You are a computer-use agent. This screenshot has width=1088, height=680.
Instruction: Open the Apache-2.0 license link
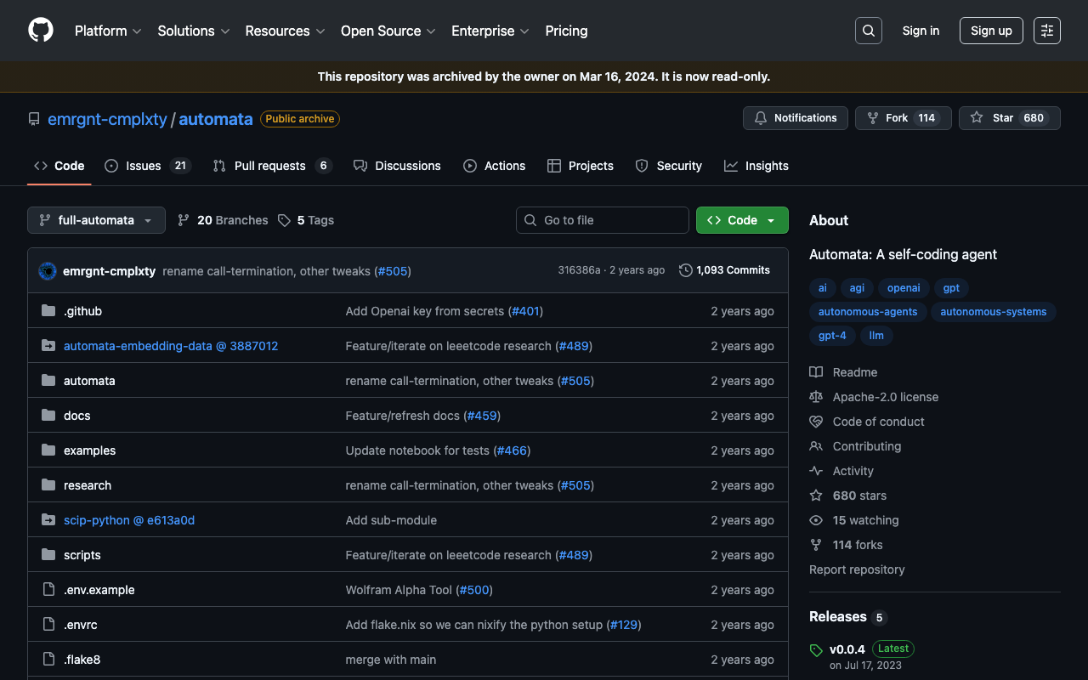point(885,397)
